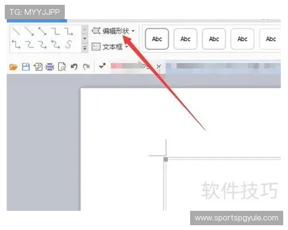Select the elbow double-arrow connector shape
The width and height of the screenshot is (288, 230).
[x=16, y=45]
